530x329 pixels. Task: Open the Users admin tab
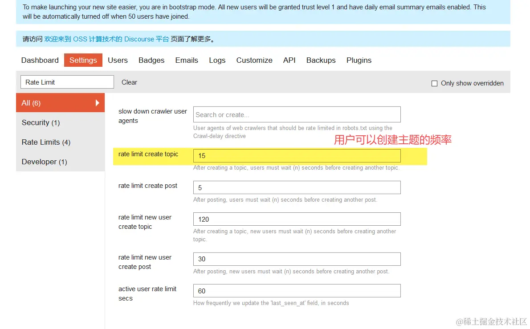117,60
